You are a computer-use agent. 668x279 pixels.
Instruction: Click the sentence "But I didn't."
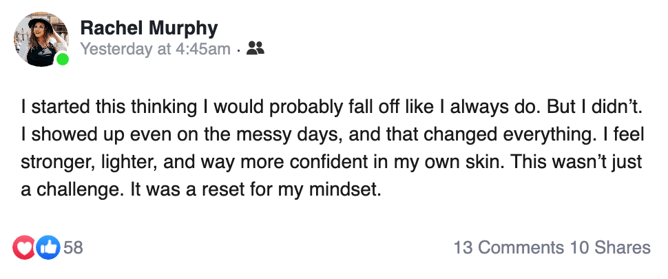tap(594, 107)
